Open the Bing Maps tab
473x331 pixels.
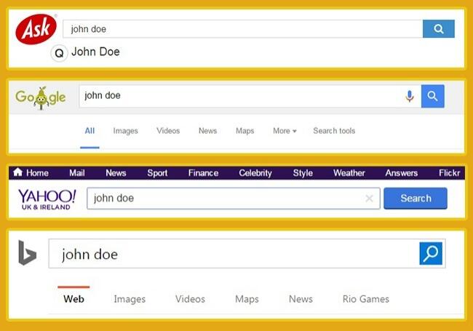pyautogui.click(x=247, y=299)
